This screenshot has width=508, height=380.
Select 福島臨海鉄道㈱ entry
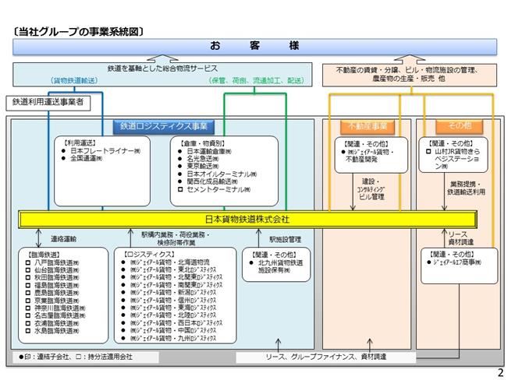[x=52, y=286]
